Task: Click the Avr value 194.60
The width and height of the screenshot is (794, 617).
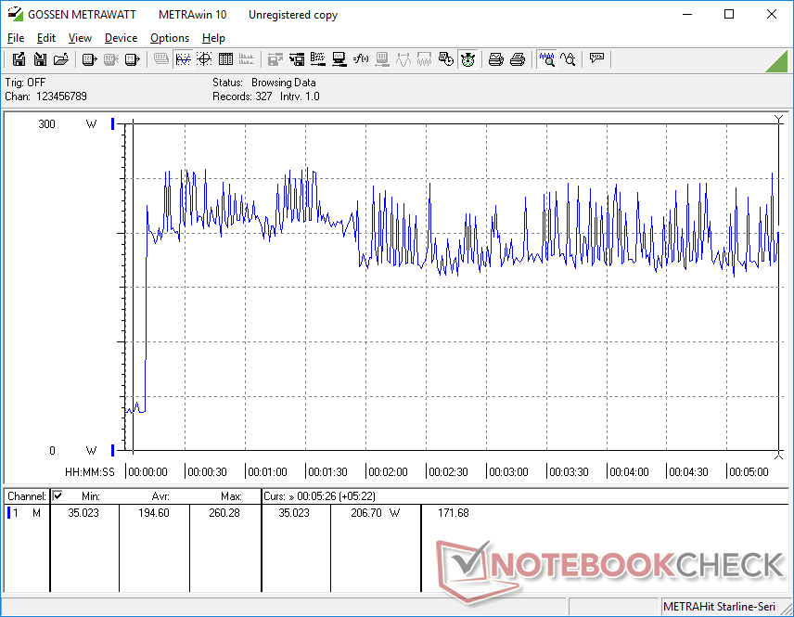Action: pyautogui.click(x=154, y=513)
